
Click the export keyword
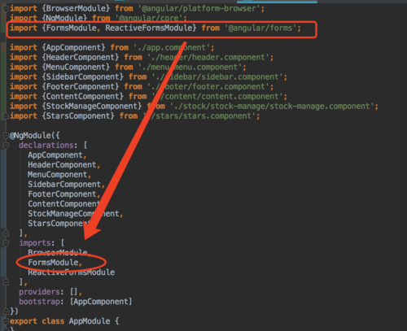[x=24, y=321]
